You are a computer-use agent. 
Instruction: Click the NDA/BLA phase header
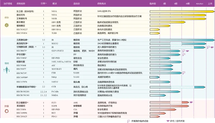(x=199, y=4)
